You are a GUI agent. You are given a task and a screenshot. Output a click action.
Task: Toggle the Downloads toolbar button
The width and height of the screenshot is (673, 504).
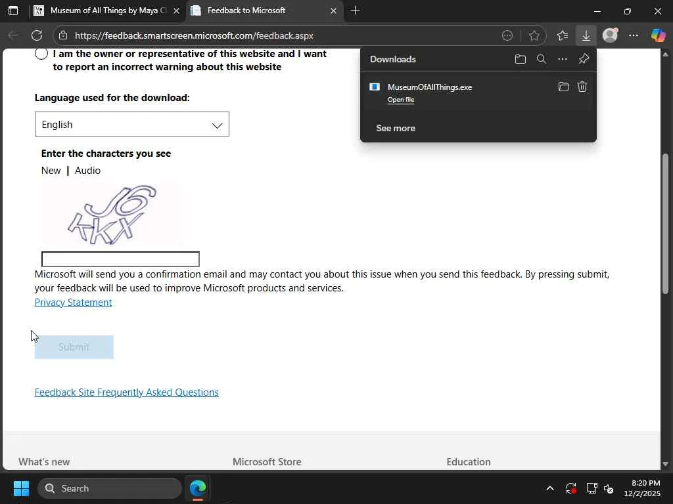586,35
